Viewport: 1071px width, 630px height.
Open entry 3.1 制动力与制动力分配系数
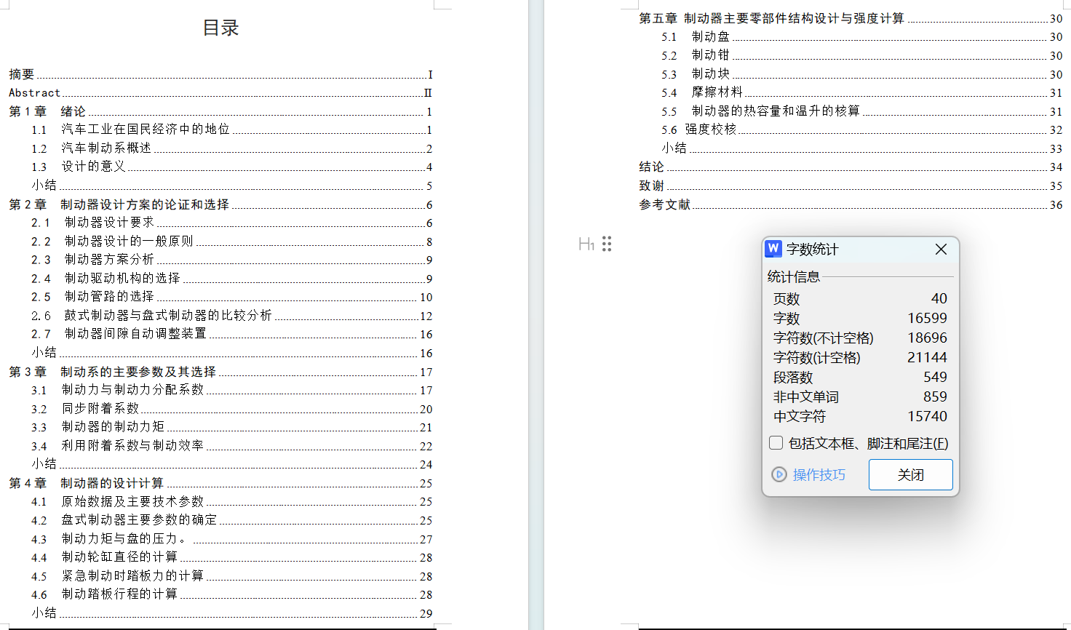coord(232,390)
